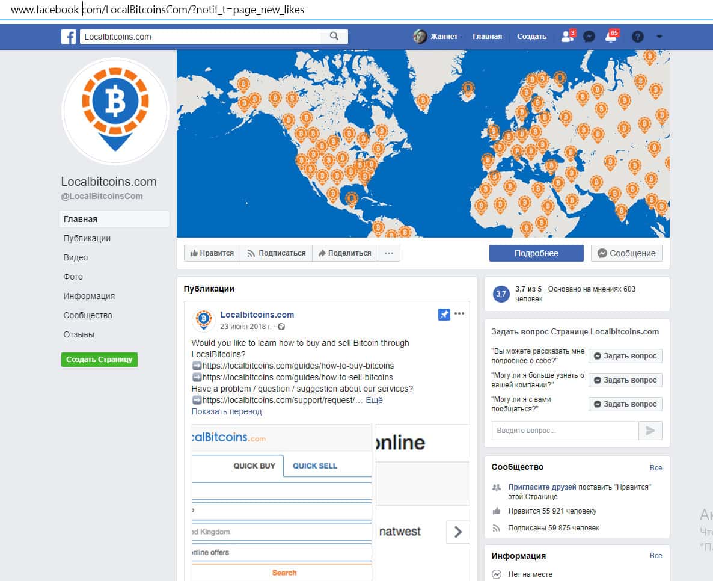Image resolution: width=713 pixels, height=581 pixels.
Task: Click the next arrow on post carousel
Action: tap(458, 532)
